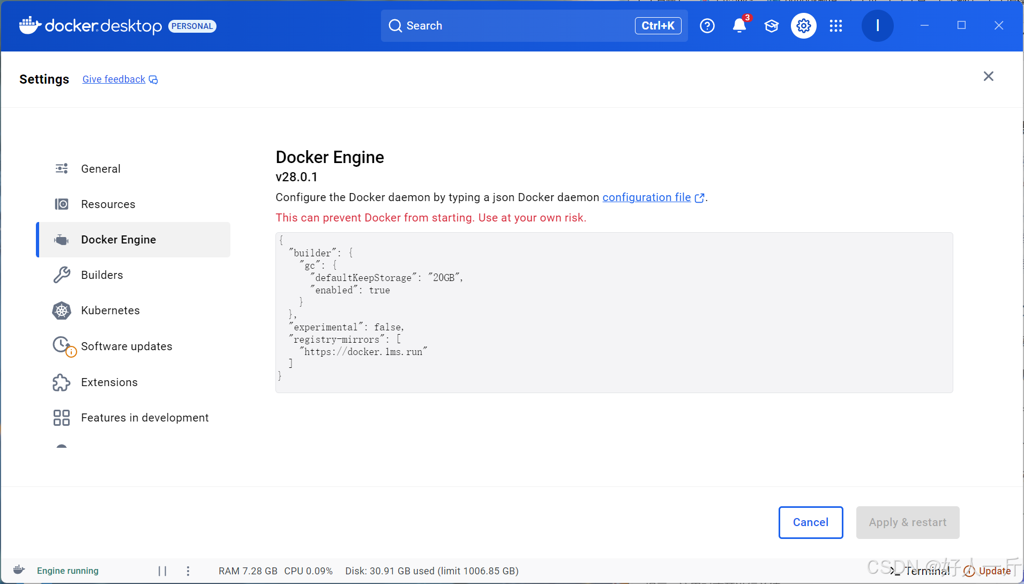Open the user account avatar

click(x=877, y=26)
